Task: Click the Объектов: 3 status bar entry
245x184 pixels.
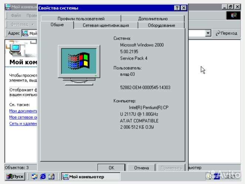Action: pos(17,168)
